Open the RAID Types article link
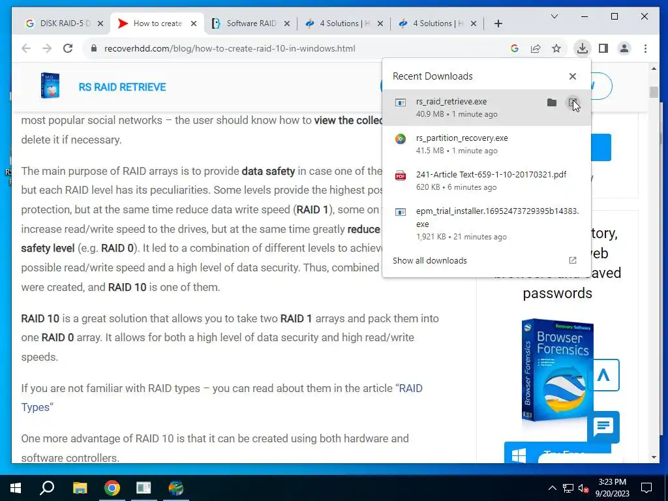The width and height of the screenshot is (668, 501). point(222,397)
